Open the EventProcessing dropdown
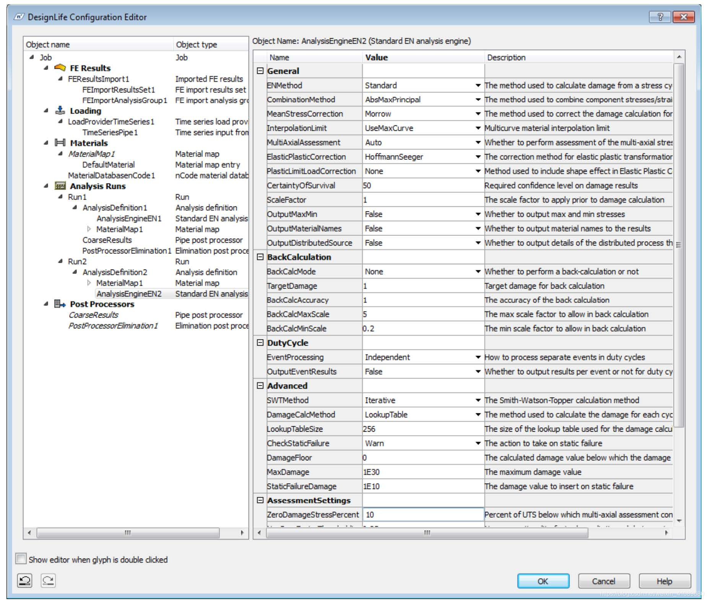The height and width of the screenshot is (601, 708). (478, 357)
